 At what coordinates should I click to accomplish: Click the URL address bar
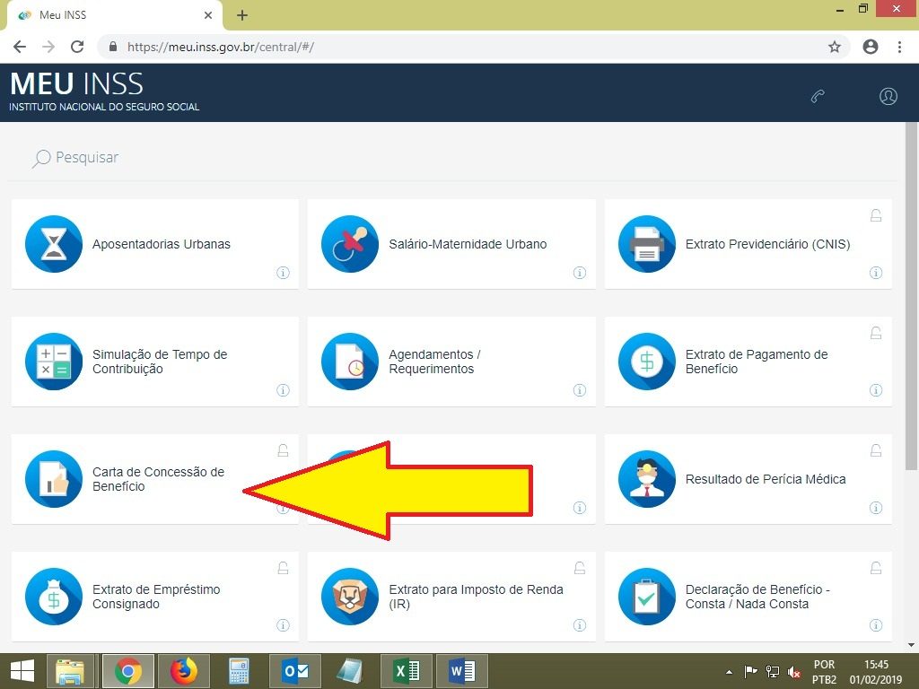(472, 47)
